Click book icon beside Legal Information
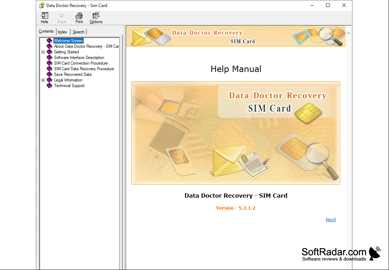Screen dimensions: 389x270 [50, 80]
